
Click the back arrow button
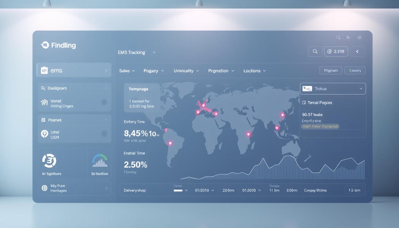point(357,51)
